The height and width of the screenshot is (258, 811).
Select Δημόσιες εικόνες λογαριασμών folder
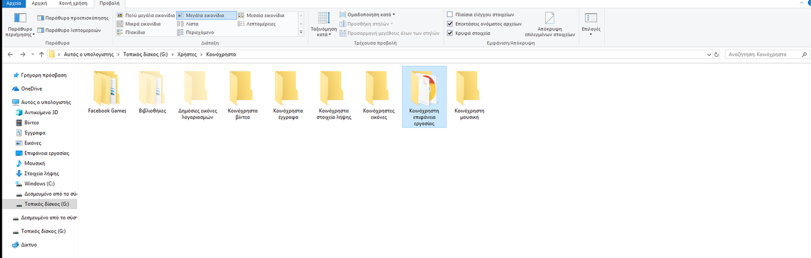tap(198, 95)
